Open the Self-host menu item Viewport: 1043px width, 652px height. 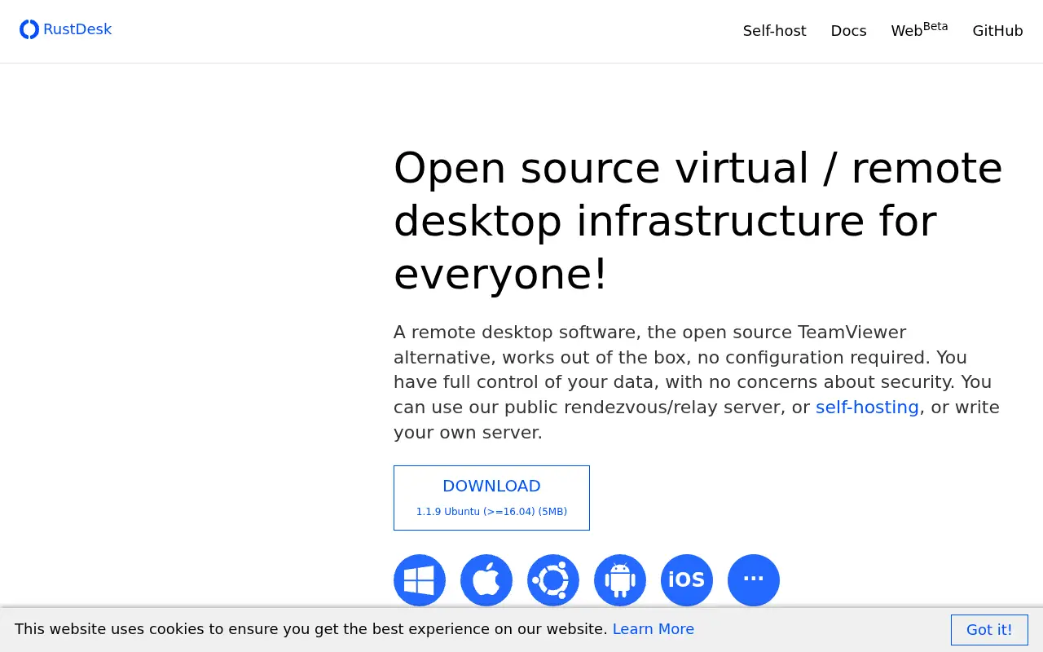(774, 31)
